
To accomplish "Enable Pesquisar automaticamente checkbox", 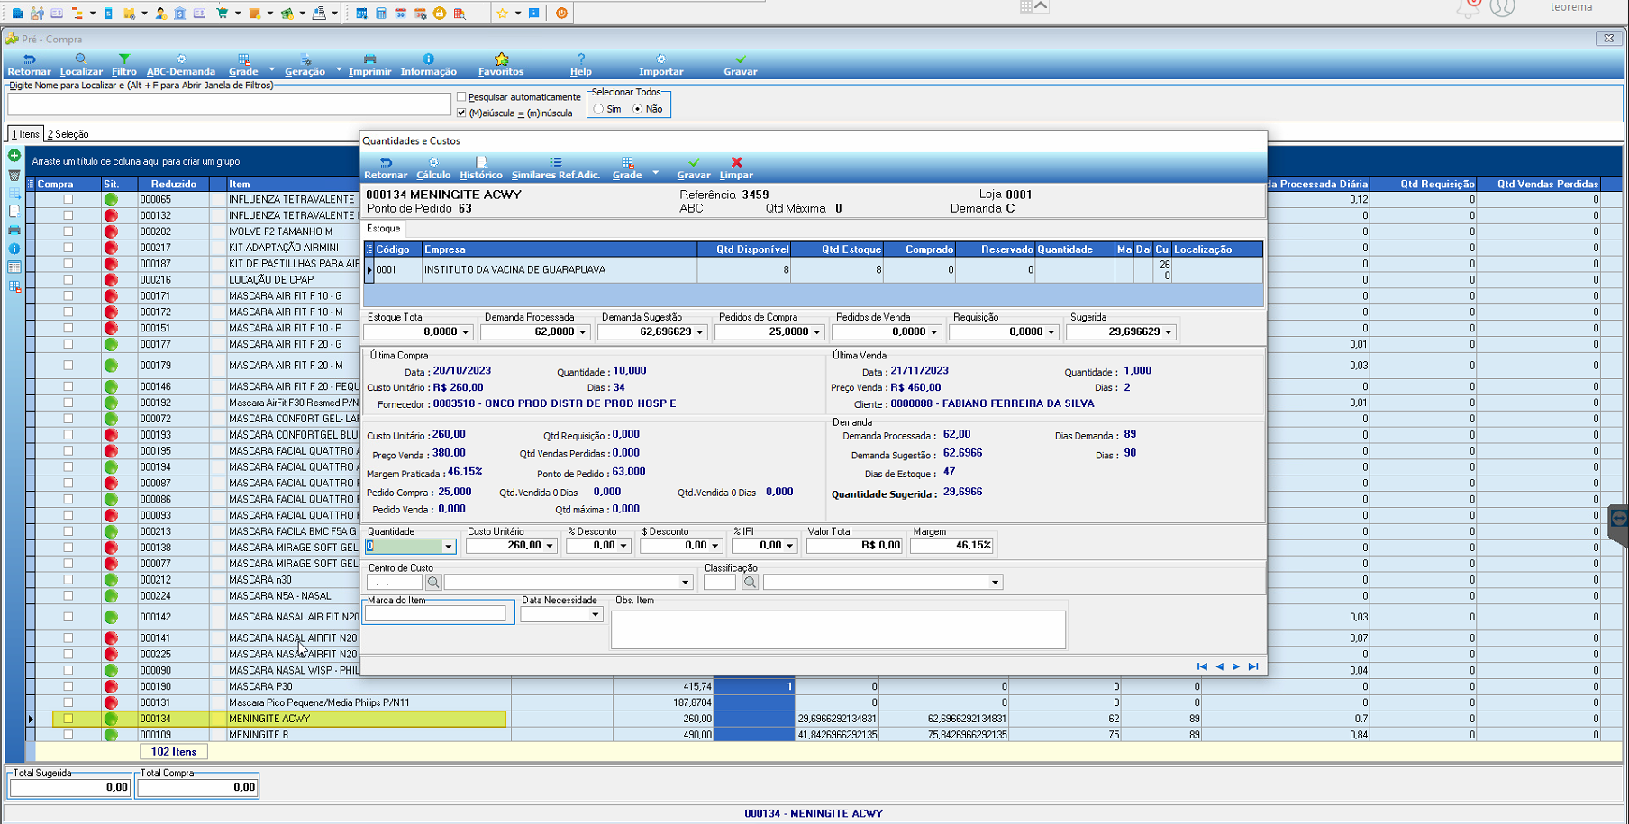I will 461,97.
